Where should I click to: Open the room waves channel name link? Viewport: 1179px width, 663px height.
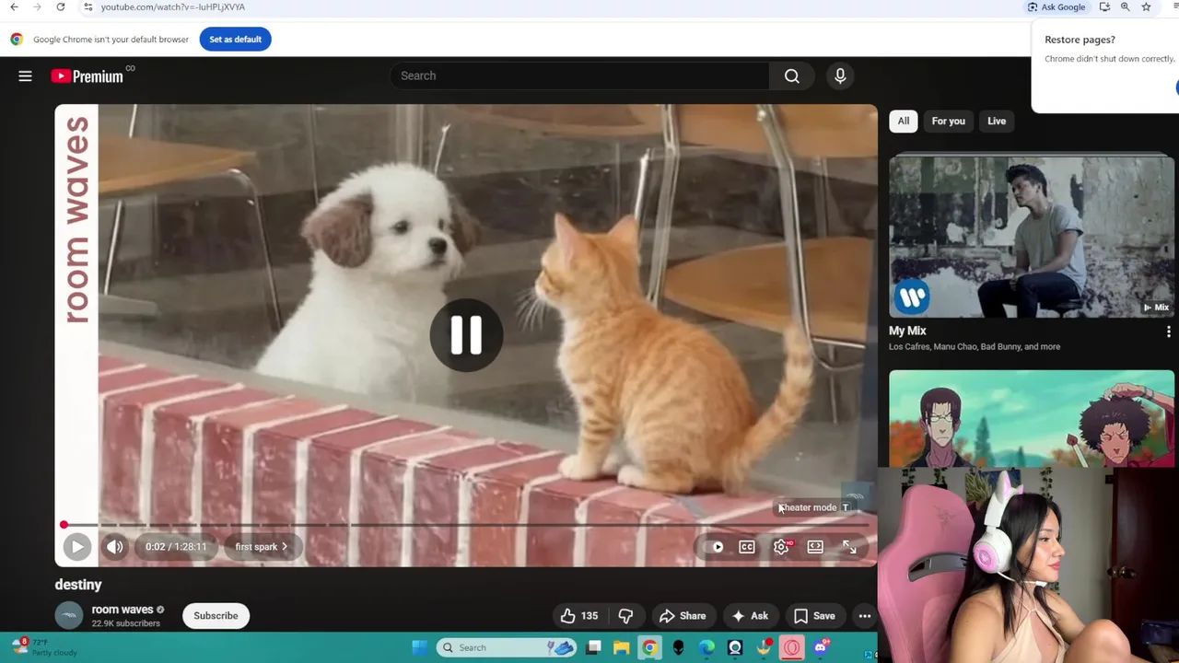(123, 610)
